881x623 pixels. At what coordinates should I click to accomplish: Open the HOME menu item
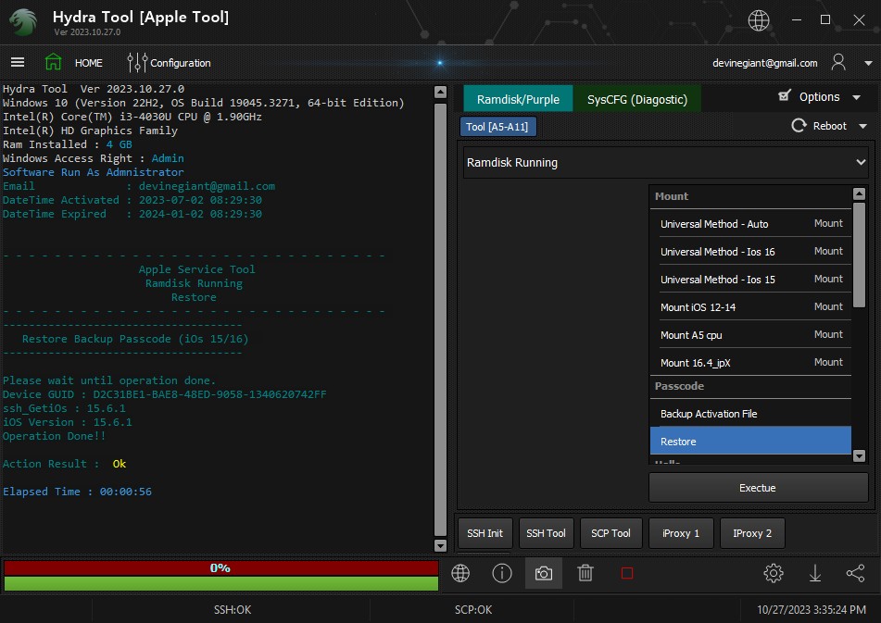(89, 63)
